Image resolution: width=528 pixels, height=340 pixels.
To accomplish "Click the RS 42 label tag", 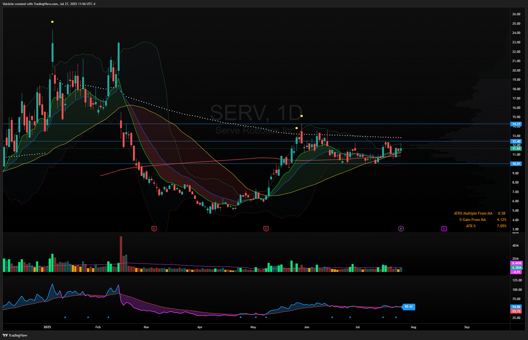I will (x=409, y=307).
